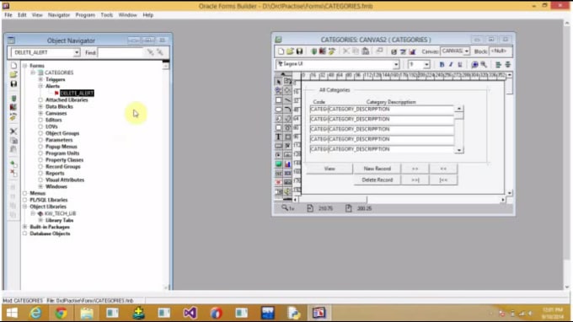This screenshot has height=322, width=573.
Task: Click the layout editor horizontal scrollbar
Action: [399, 200]
